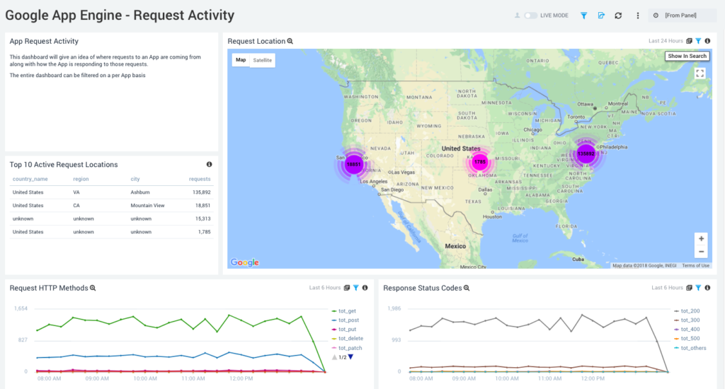Click the 135,892 requests value
The height and width of the screenshot is (389, 725).
tap(202, 192)
